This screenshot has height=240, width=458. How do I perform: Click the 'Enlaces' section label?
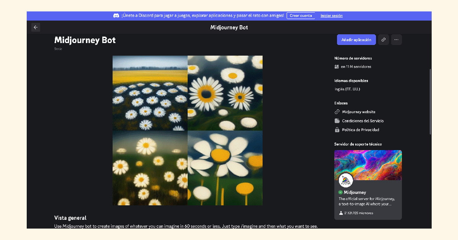tap(341, 103)
